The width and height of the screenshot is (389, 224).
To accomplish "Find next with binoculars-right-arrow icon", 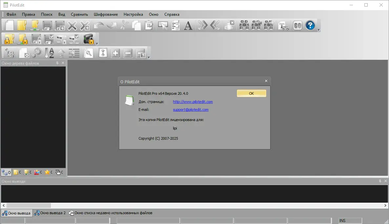I will click(x=269, y=26).
